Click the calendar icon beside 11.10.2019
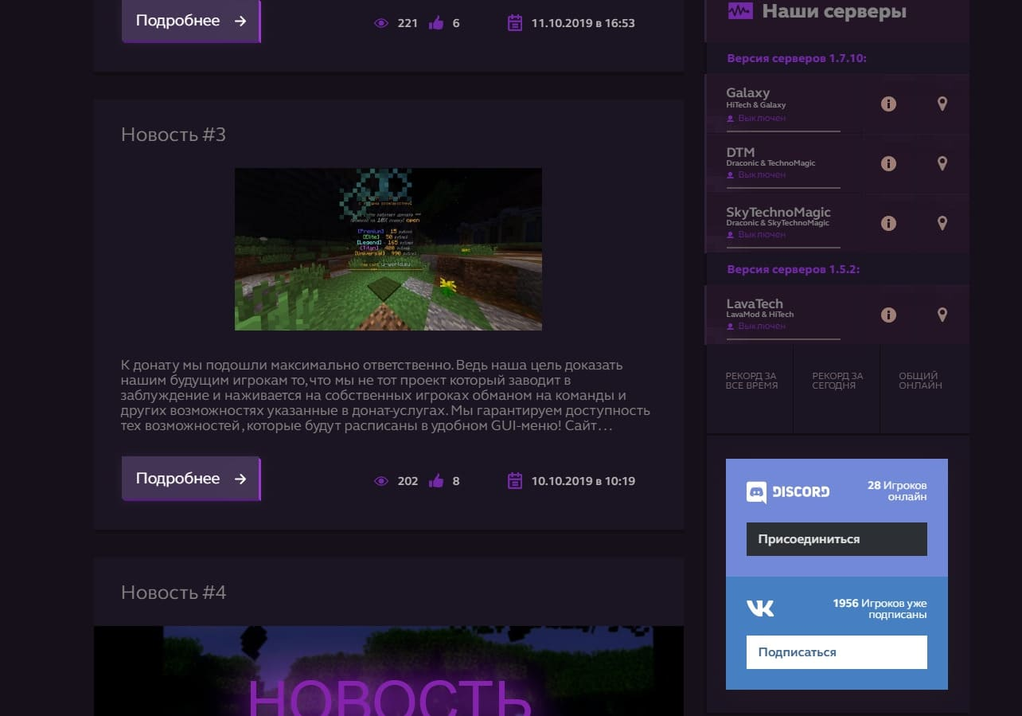The height and width of the screenshot is (716, 1022). click(x=515, y=22)
